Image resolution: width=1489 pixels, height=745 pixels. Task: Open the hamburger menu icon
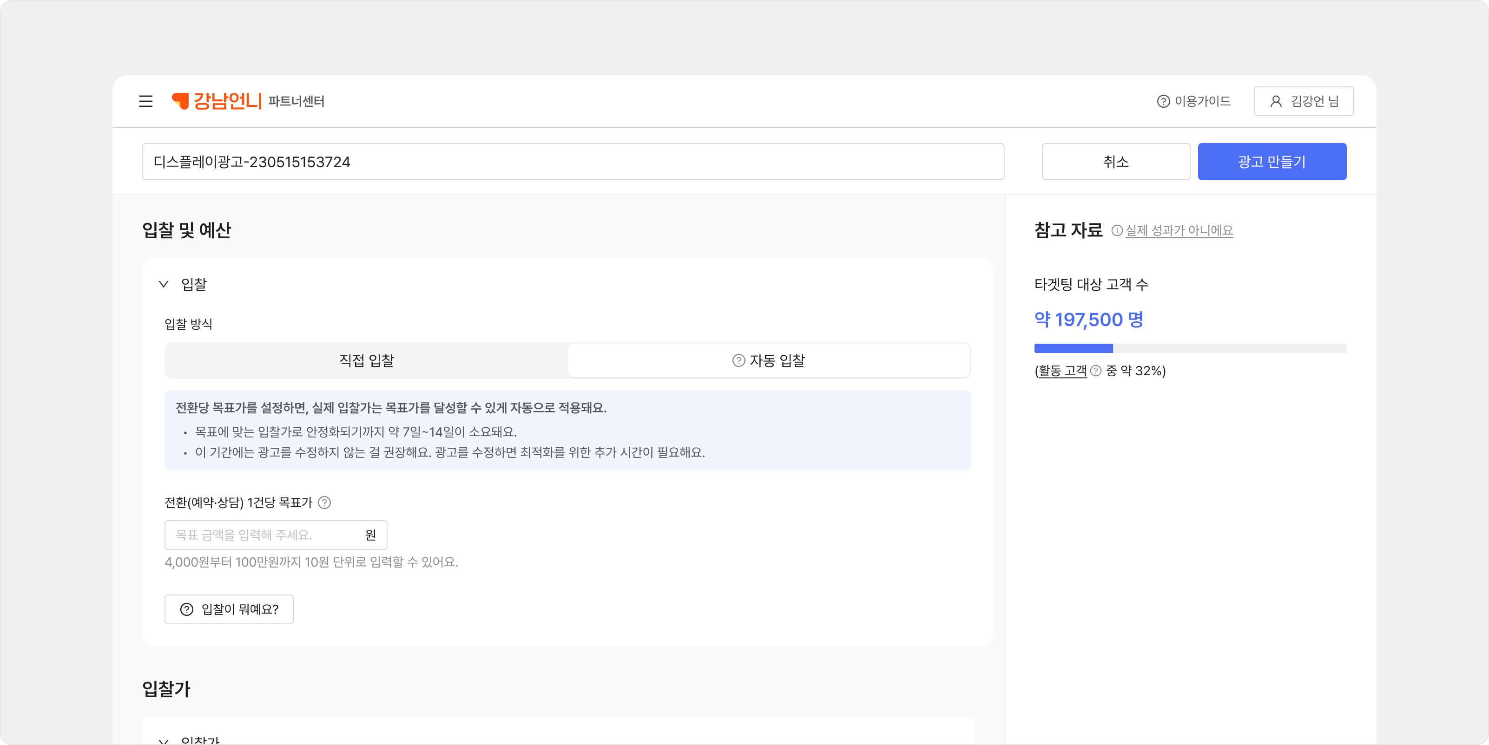(x=145, y=102)
